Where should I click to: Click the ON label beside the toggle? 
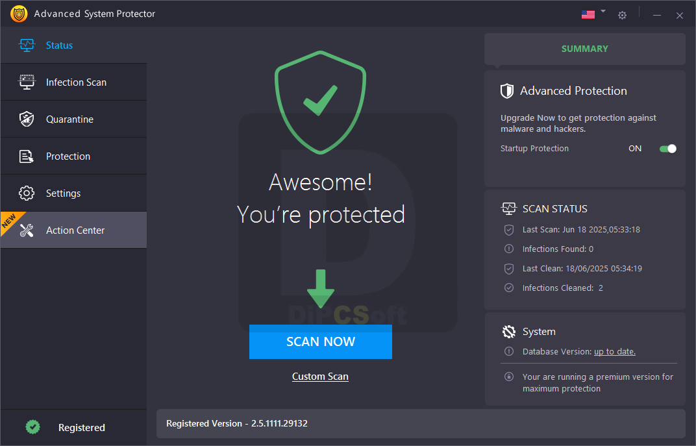[x=635, y=149]
